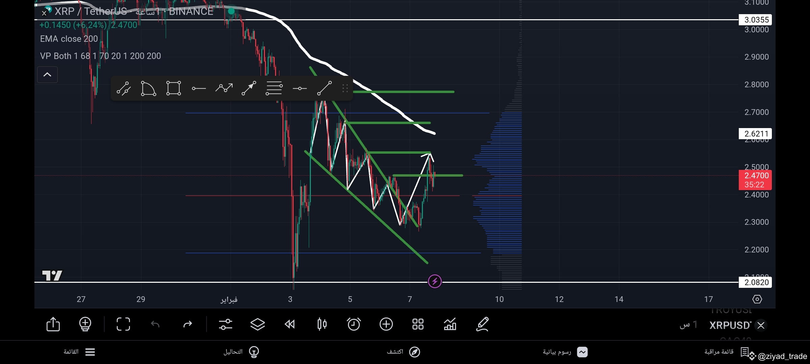
Task: Expand the رسوم بيانية chart panel chevron
Action: tap(582, 352)
